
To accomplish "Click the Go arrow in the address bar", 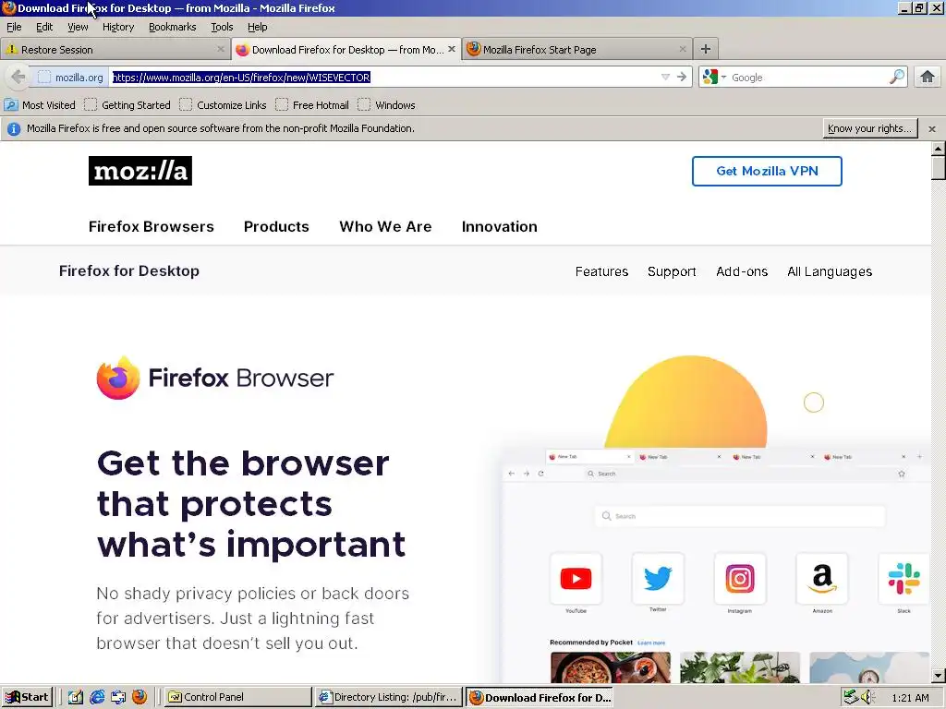I will pos(682,78).
